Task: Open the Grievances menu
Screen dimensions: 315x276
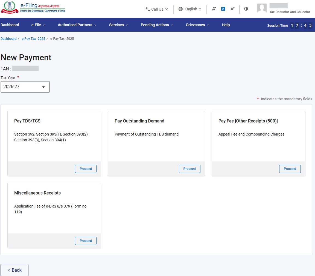Action: [197, 25]
